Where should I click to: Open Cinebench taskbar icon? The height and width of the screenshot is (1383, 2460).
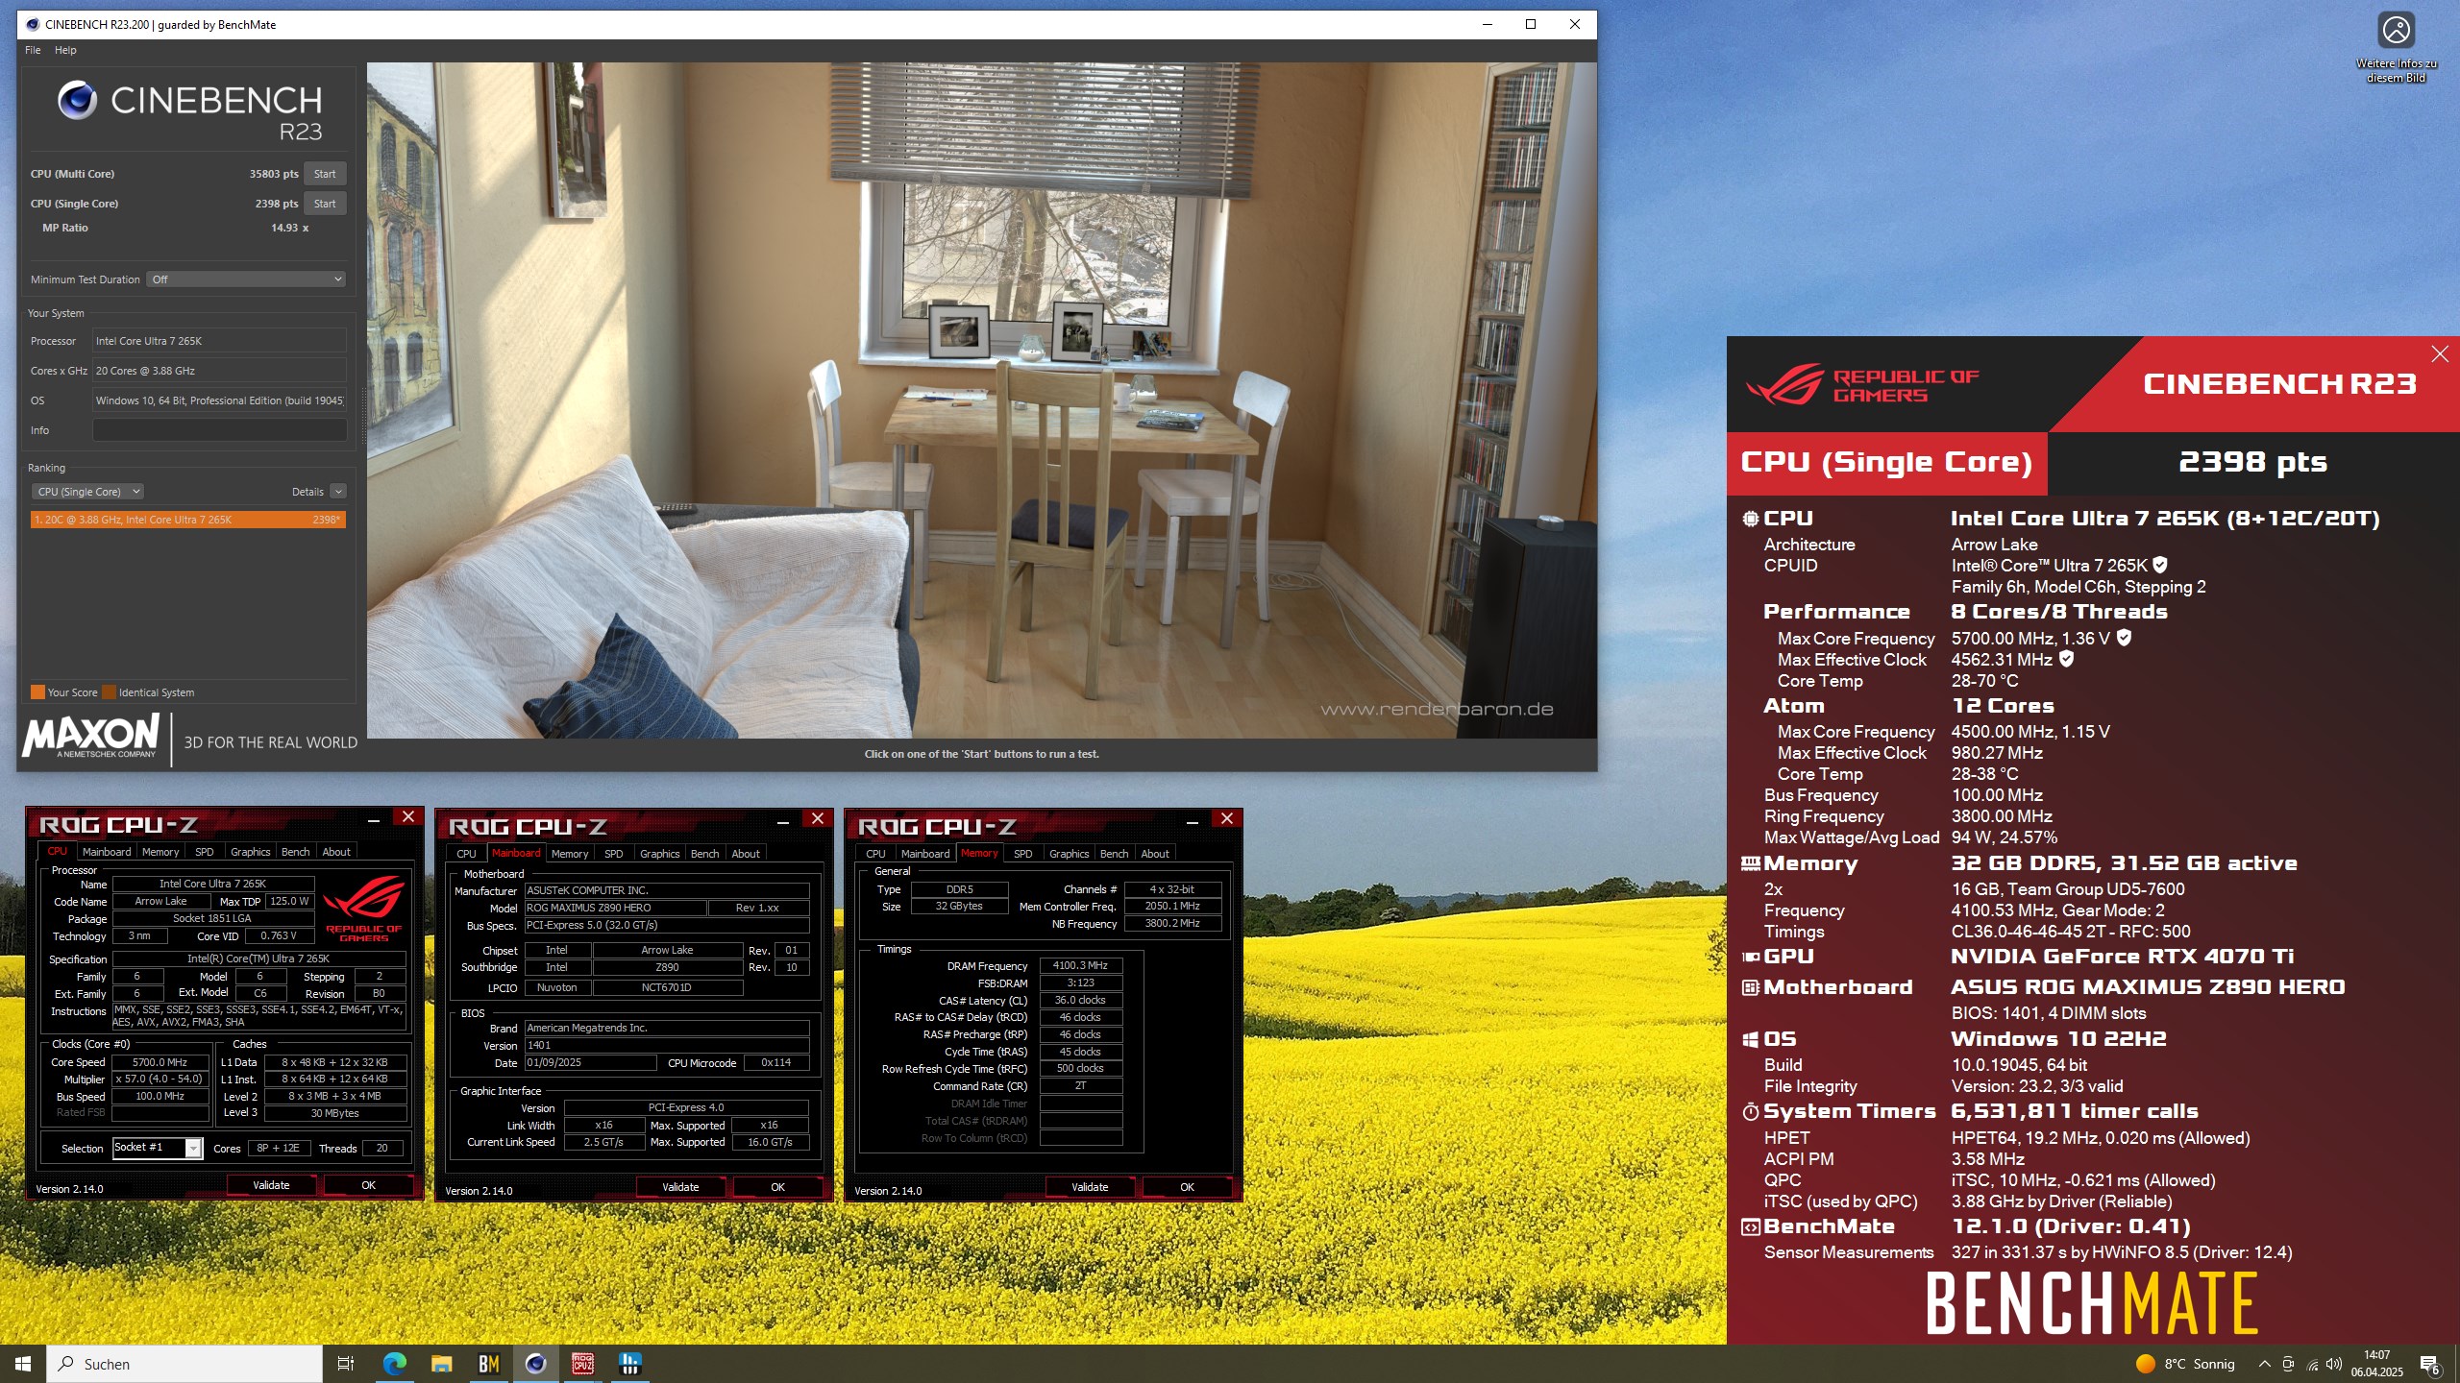[x=535, y=1364]
